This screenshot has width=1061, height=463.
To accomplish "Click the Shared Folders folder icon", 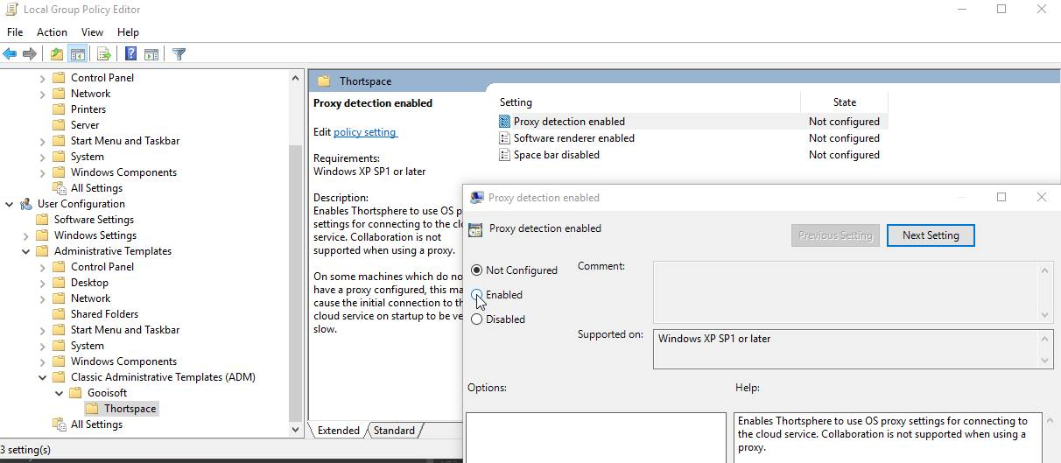I will tap(60, 314).
